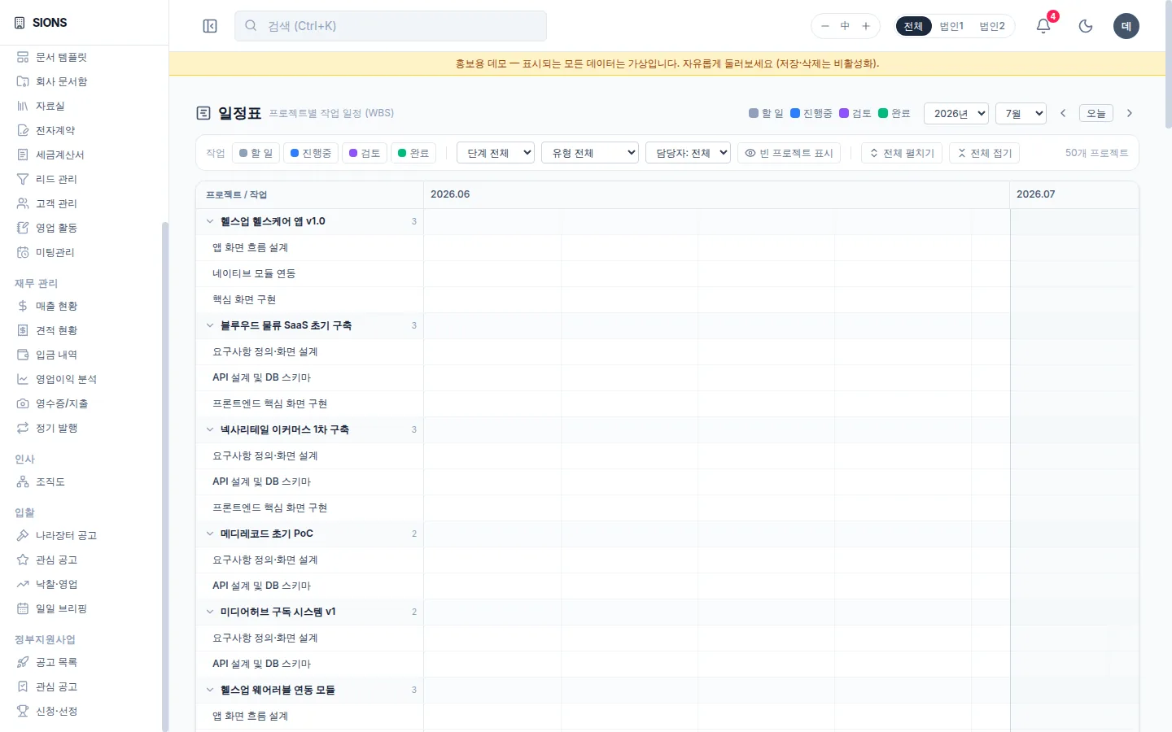The image size is (1172, 732).
Task: Toggle dark mode moon icon
Action: [1086, 26]
